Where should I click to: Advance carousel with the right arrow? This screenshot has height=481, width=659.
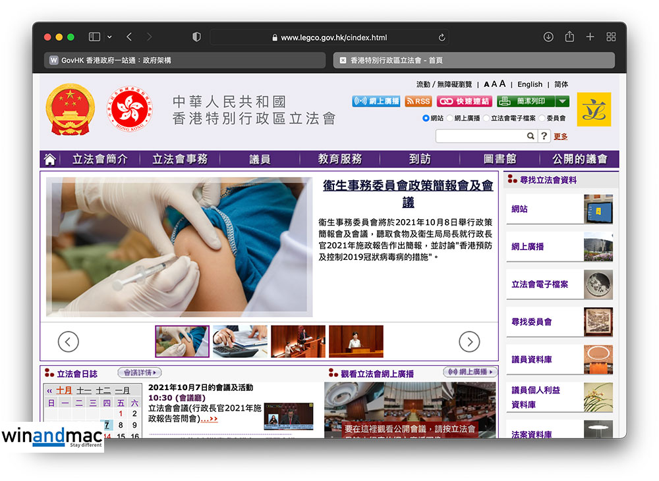coord(469,341)
